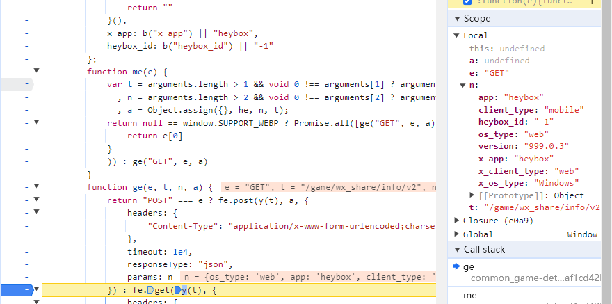Screen dimensions: 612x304
Task: Select the 'x_app: "heybox"' property in scope
Action: click(x=516, y=159)
